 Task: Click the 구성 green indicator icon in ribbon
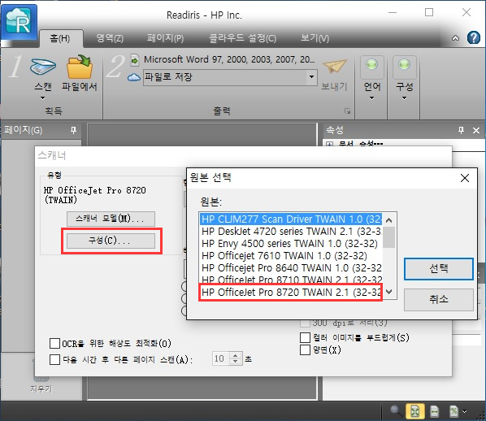404,65
